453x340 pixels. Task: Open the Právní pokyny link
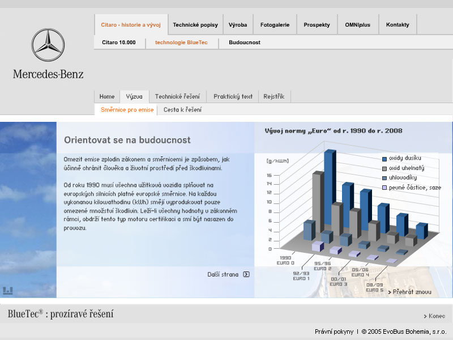click(x=334, y=331)
